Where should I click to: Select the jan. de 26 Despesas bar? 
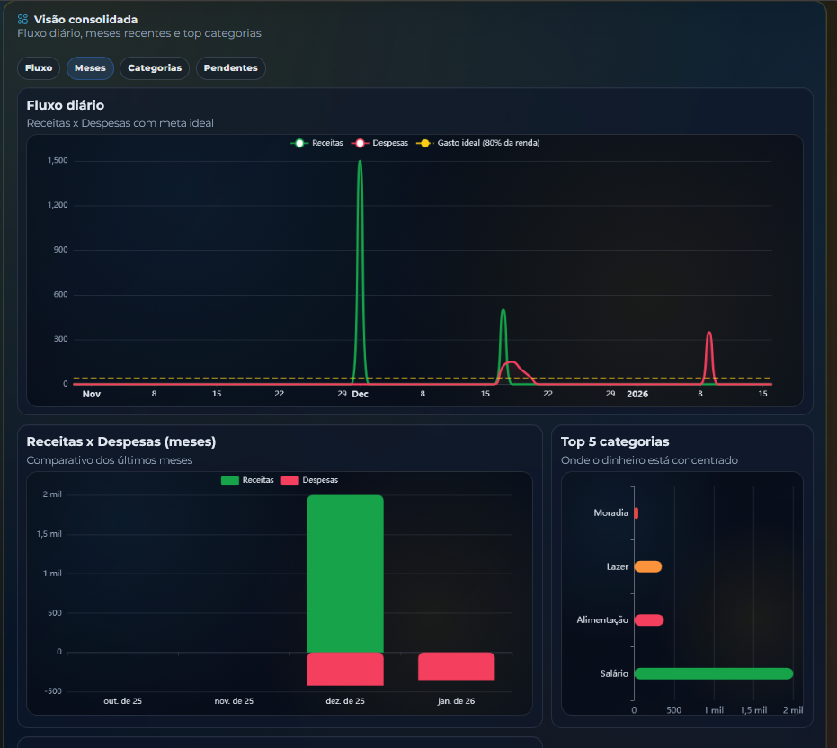(456, 666)
